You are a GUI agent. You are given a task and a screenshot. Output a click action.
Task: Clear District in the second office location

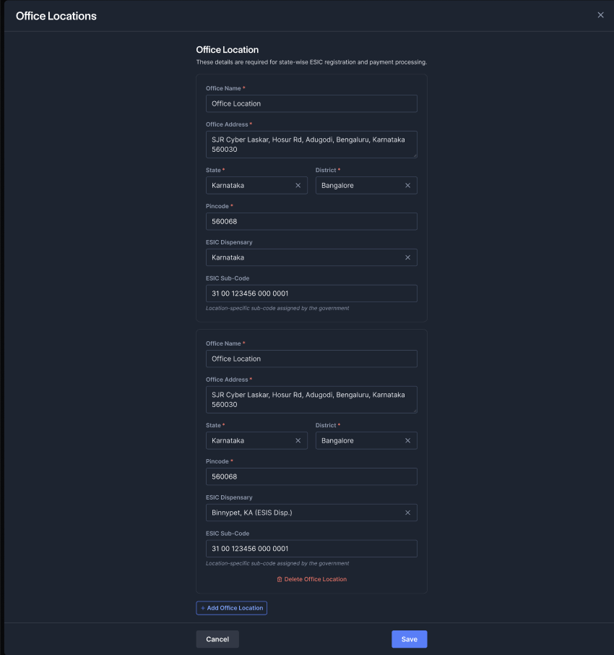[x=407, y=441]
